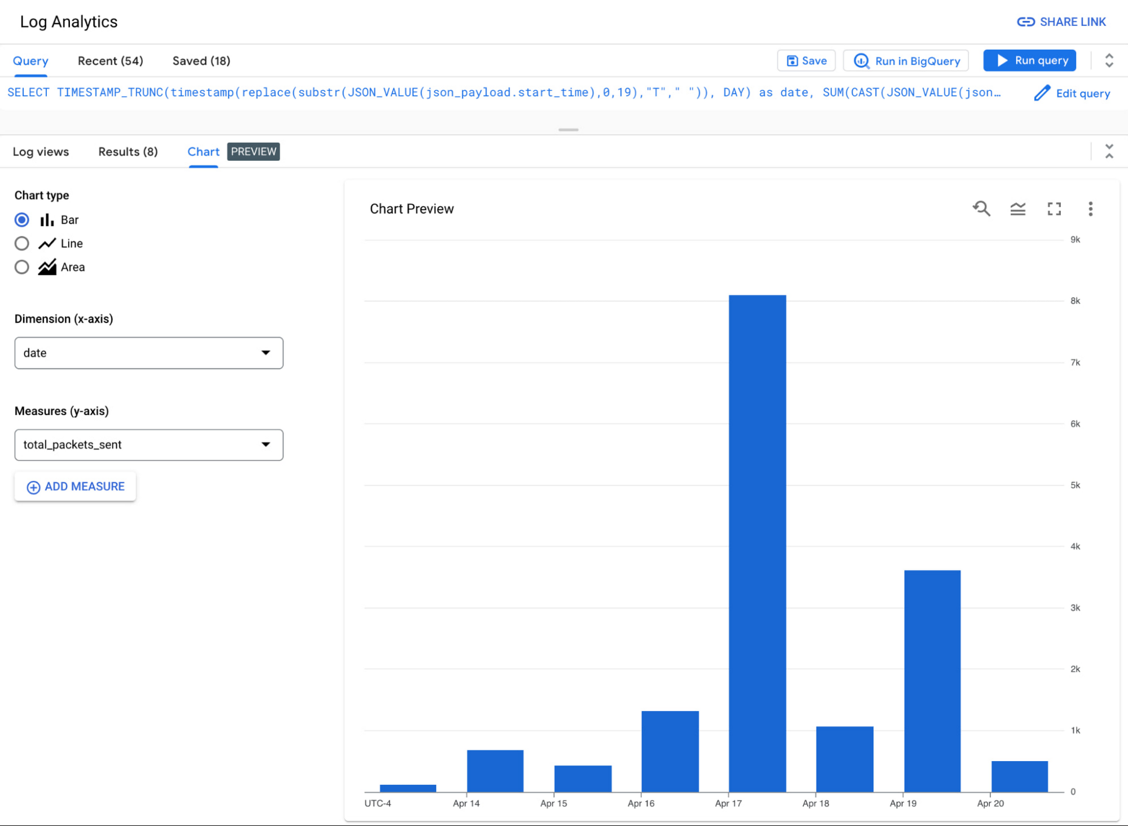
Task: Select the Chart tab
Action: [204, 152]
